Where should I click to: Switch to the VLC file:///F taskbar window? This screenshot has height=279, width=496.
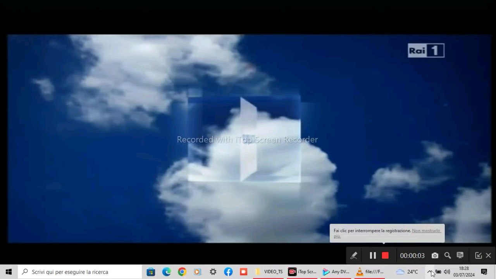click(x=370, y=272)
